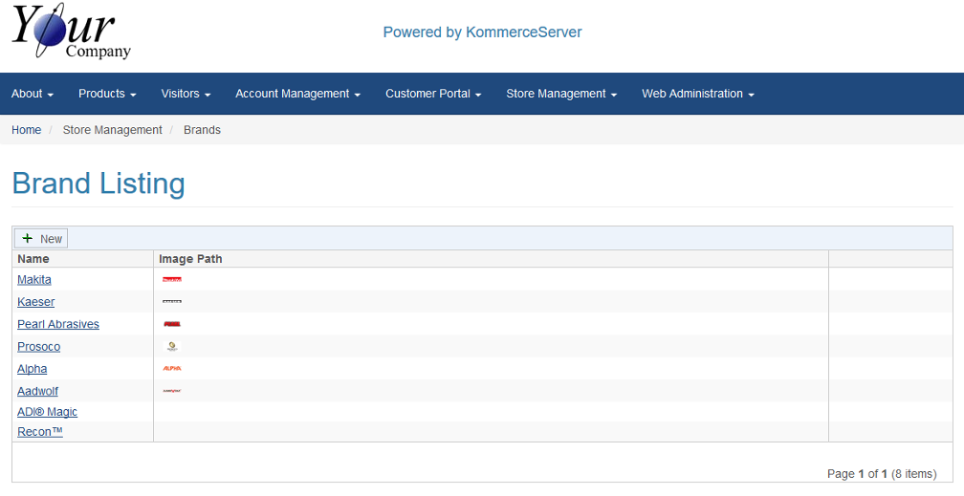Image resolution: width=964 pixels, height=496 pixels.
Task: Expand the Products menu
Action: [x=107, y=94]
